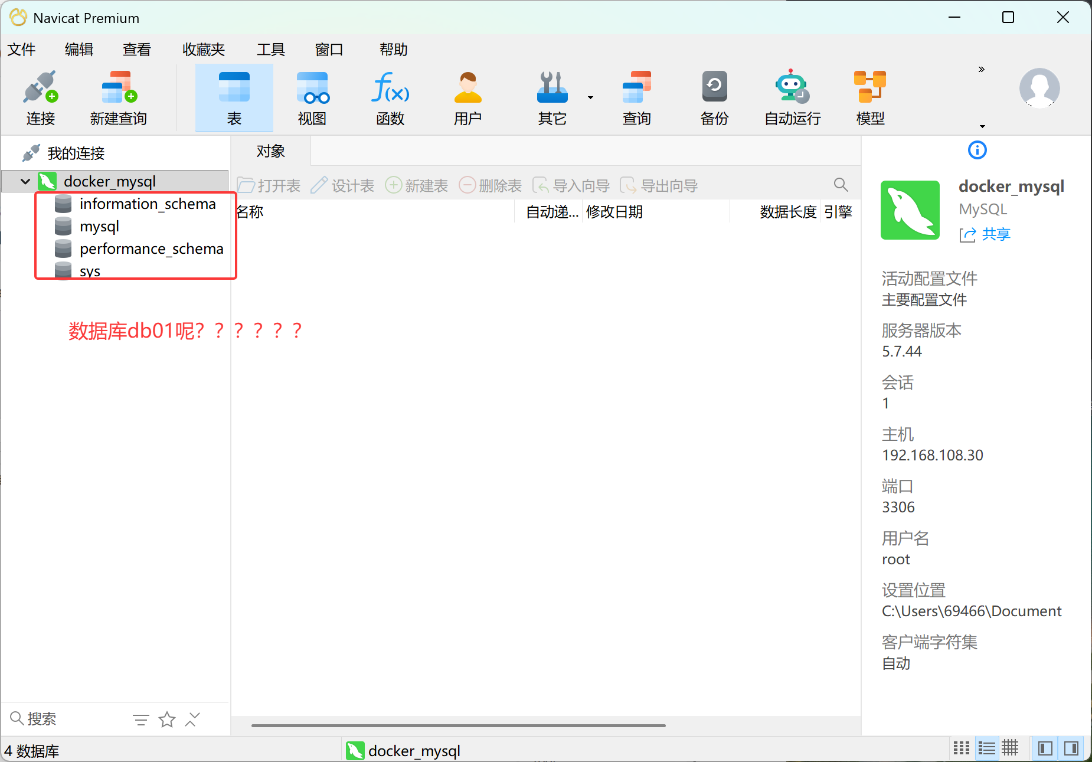Click docker_mysql in the status bar
The width and height of the screenshot is (1092, 762).
point(403,751)
